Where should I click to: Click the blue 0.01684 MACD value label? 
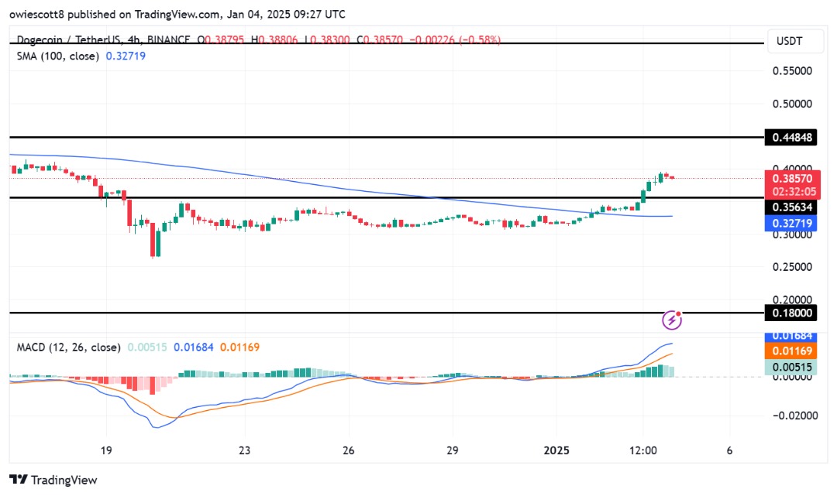pos(793,336)
